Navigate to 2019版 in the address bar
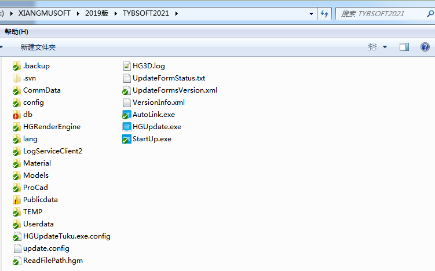The width and height of the screenshot is (435, 271). tap(97, 13)
